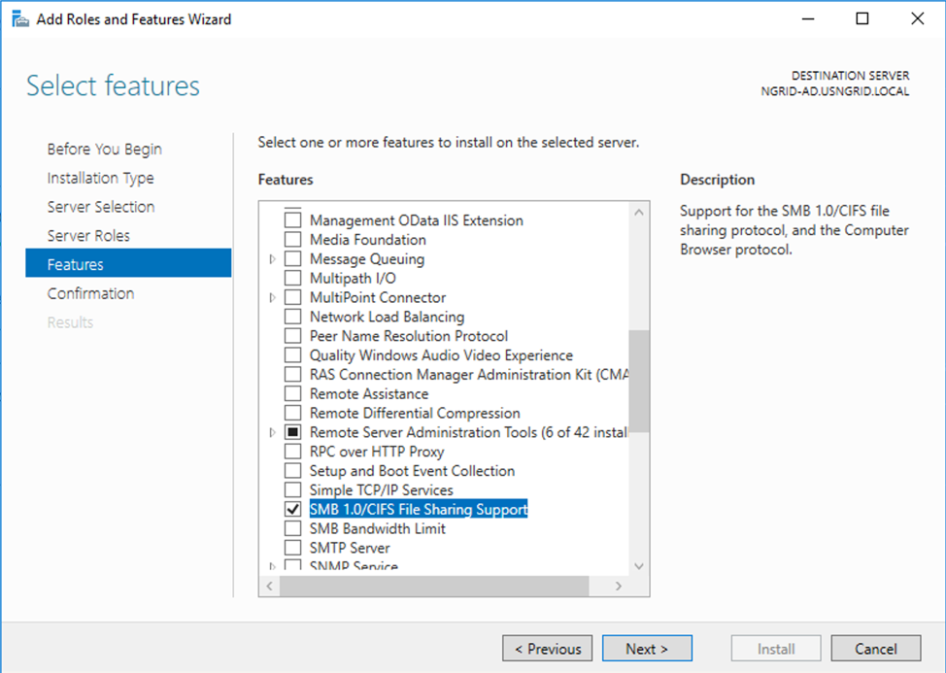Maximize the wizard window

pos(862,18)
